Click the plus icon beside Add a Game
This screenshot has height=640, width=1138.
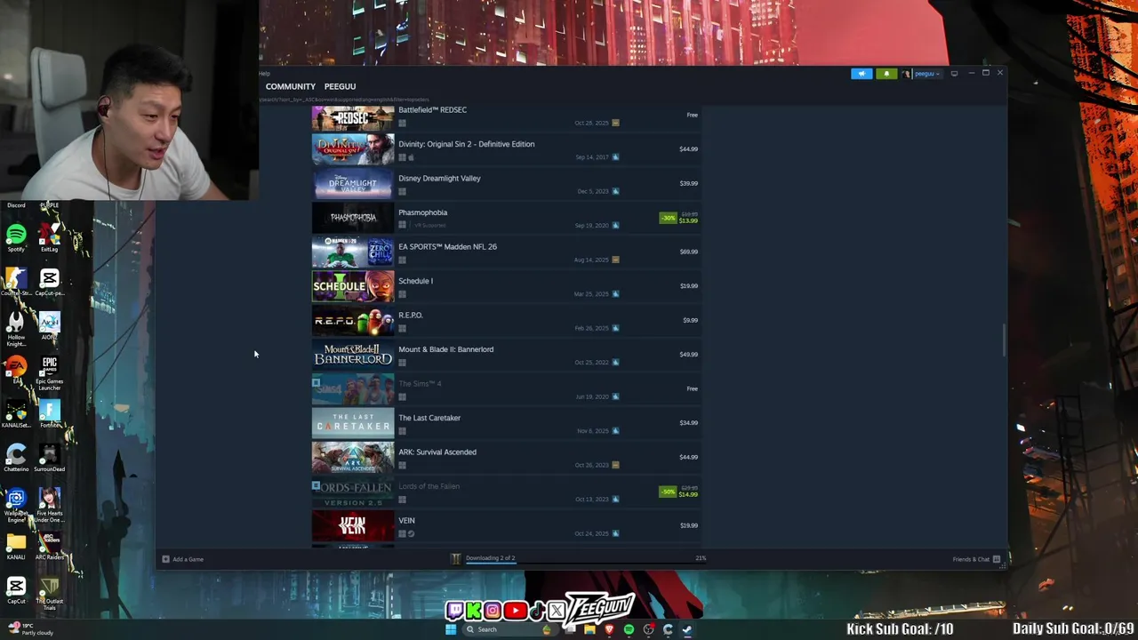pos(165,559)
